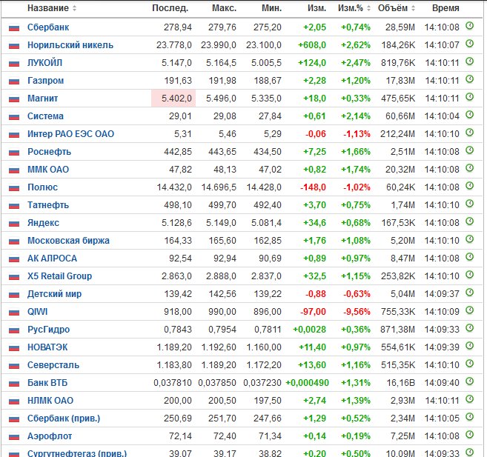Click the Russian flag next to НОВАТЭК
The width and height of the screenshot is (487, 457).
pyautogui.click(x=14, y=348)
